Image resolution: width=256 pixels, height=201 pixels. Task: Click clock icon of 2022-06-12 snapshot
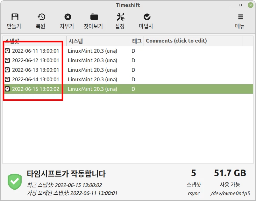tap(7, 60)
